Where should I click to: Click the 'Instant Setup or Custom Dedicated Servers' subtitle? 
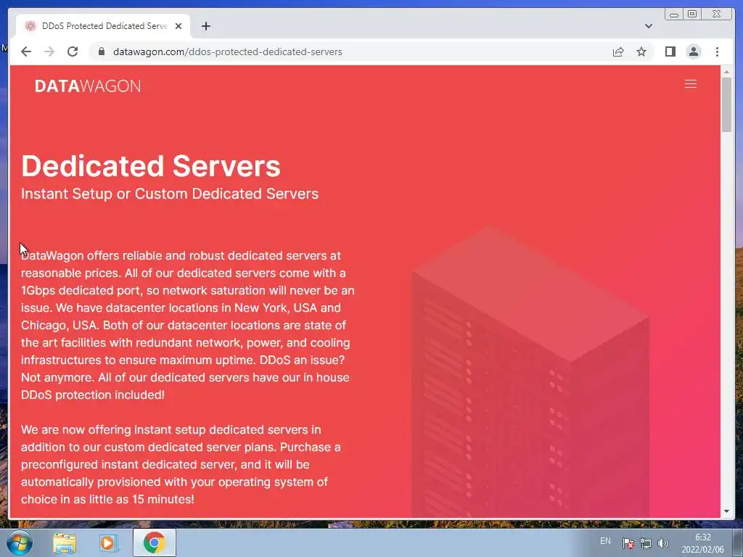click(x=170, y=194)
